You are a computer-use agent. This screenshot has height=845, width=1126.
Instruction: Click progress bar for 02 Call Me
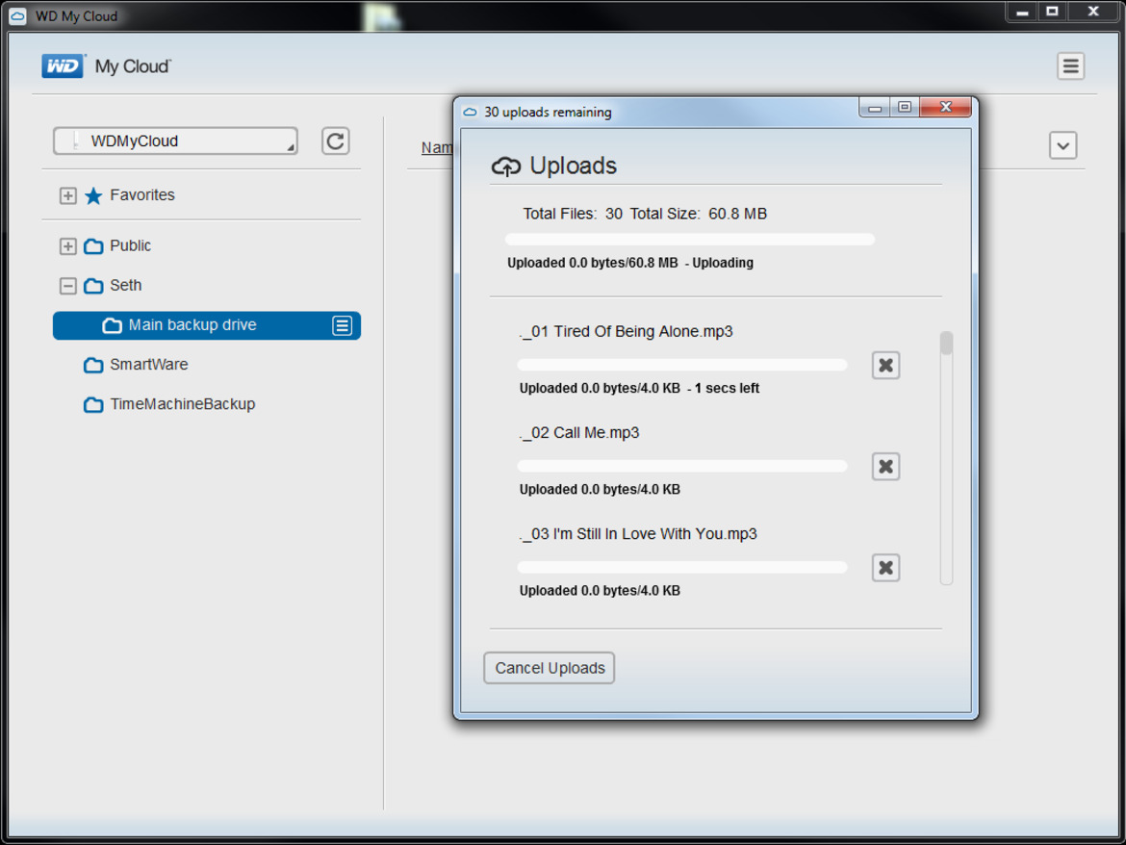(682, 466)
